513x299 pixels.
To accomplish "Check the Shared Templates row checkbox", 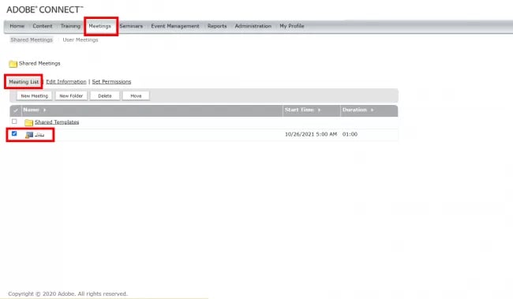I will (14, 121).
